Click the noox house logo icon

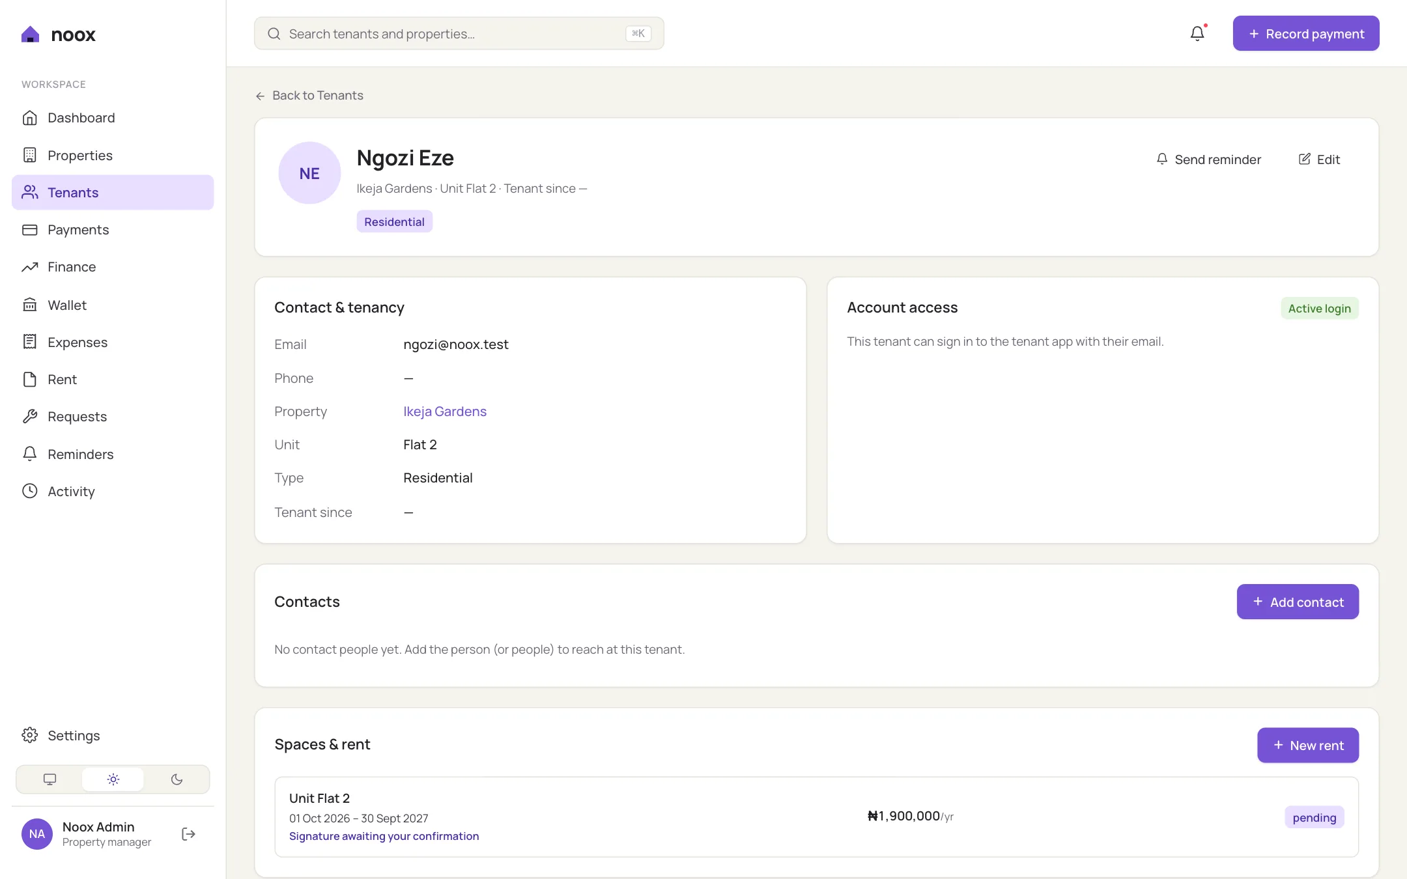pos(30,34)
